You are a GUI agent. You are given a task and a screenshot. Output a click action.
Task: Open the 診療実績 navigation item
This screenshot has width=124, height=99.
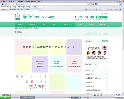102,24
